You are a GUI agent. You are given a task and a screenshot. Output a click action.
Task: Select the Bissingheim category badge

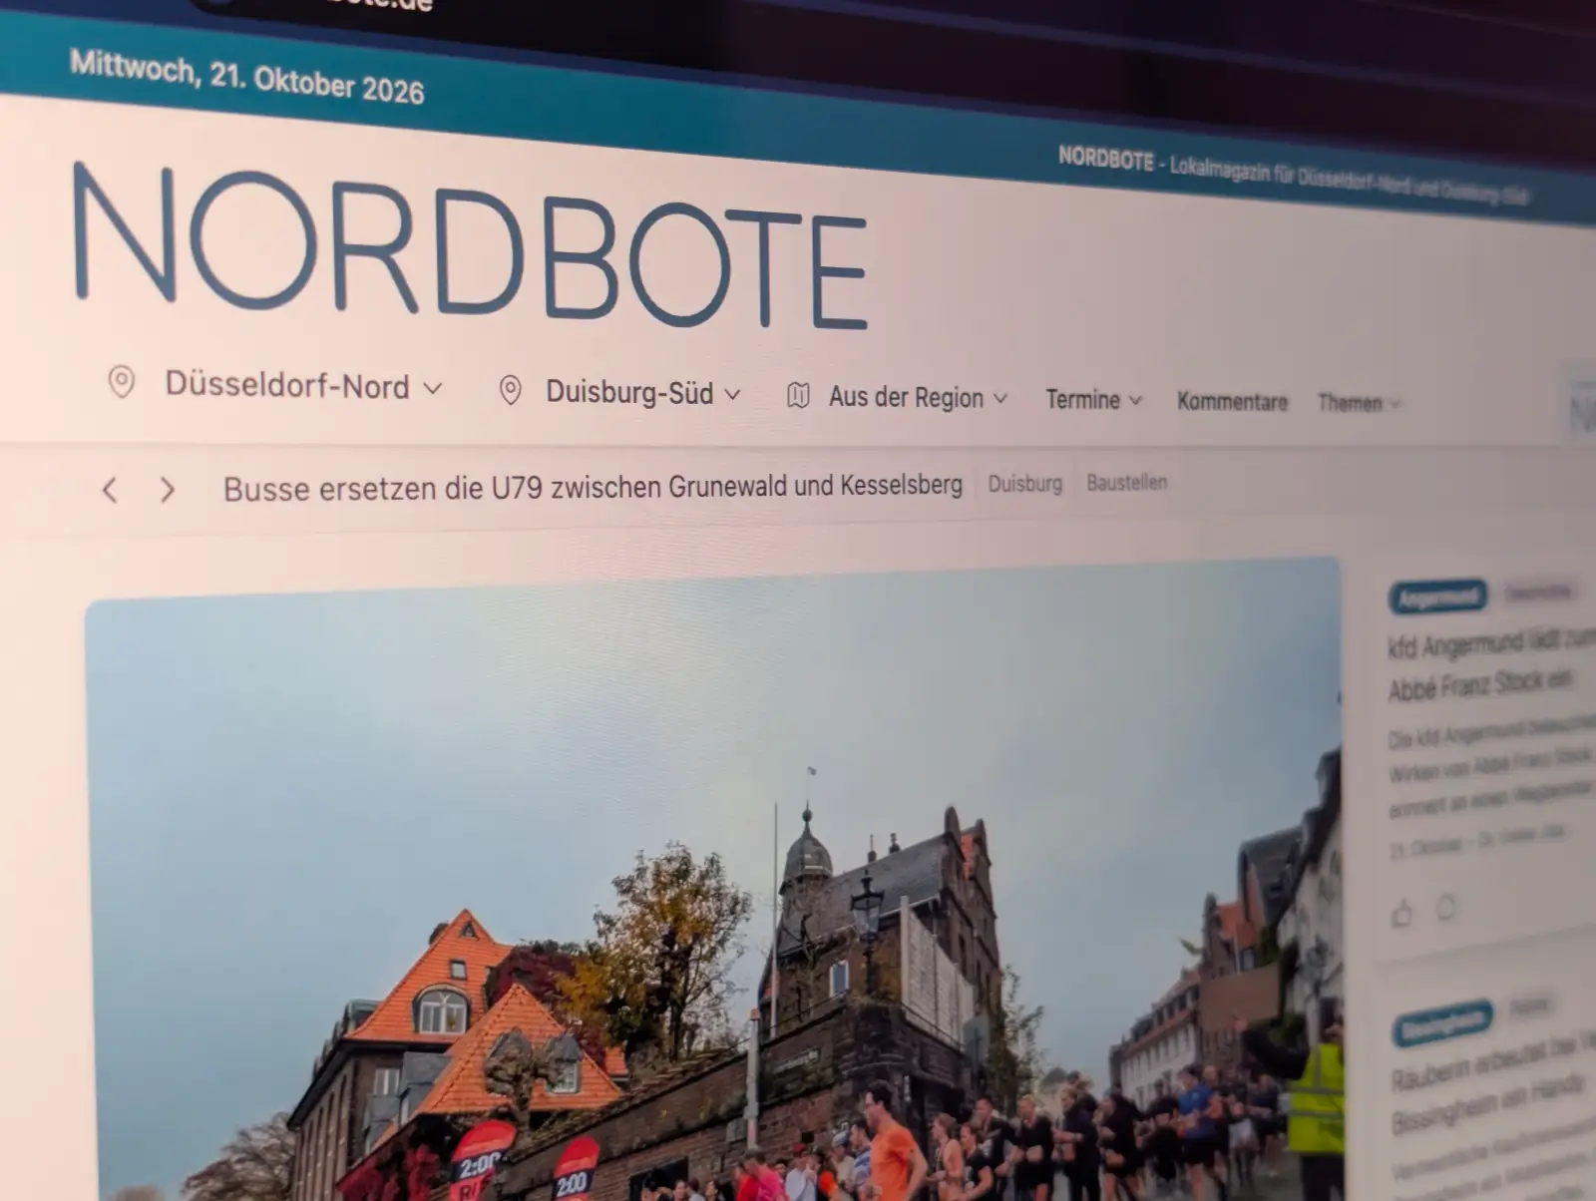coord(1442,1025)
